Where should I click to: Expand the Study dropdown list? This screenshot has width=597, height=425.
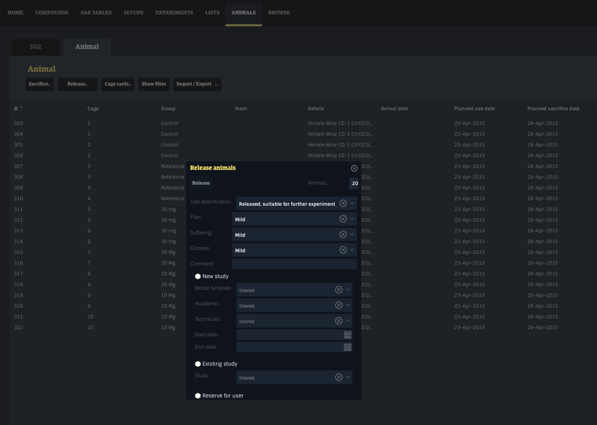click(348, 377)
